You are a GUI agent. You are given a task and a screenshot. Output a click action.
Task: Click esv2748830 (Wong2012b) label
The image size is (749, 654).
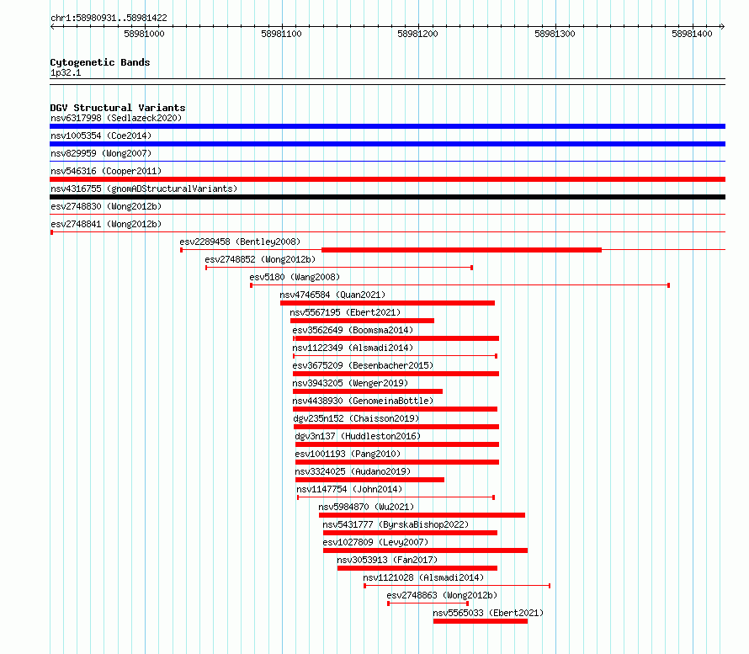[106, 206]
